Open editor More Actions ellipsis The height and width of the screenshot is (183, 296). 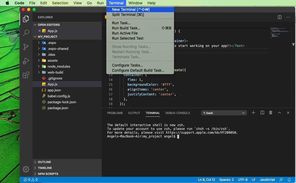tap(288, 17)
